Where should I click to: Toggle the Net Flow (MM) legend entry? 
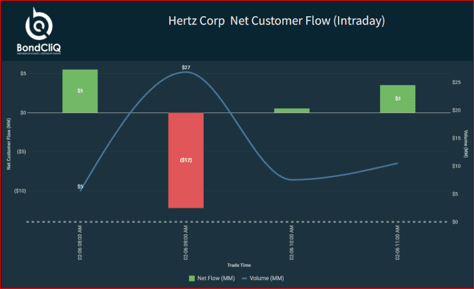211,278
